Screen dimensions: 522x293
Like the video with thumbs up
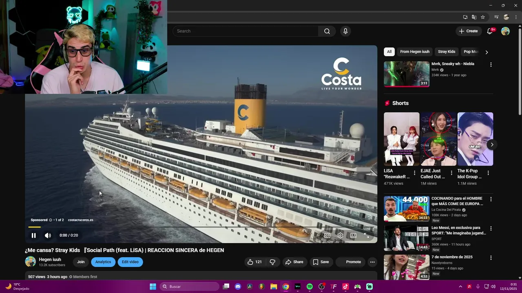254,262
